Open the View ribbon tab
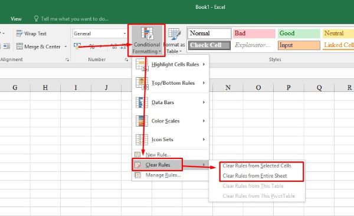The image size is (354, 216). (x=16, y=19)
